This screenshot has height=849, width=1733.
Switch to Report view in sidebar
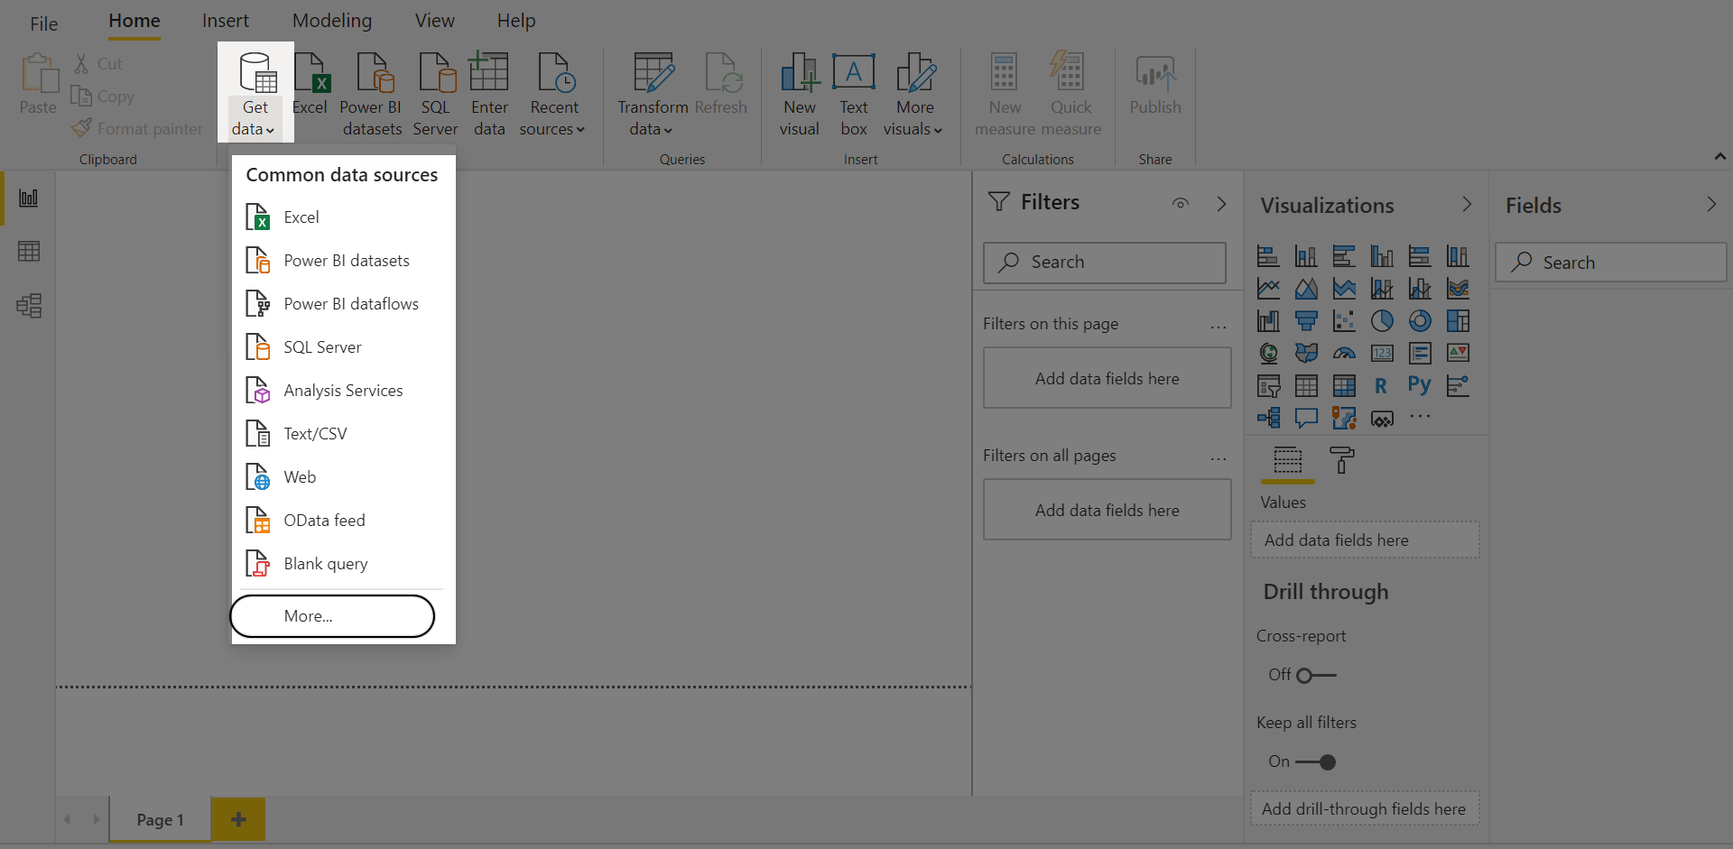(29, 198)
